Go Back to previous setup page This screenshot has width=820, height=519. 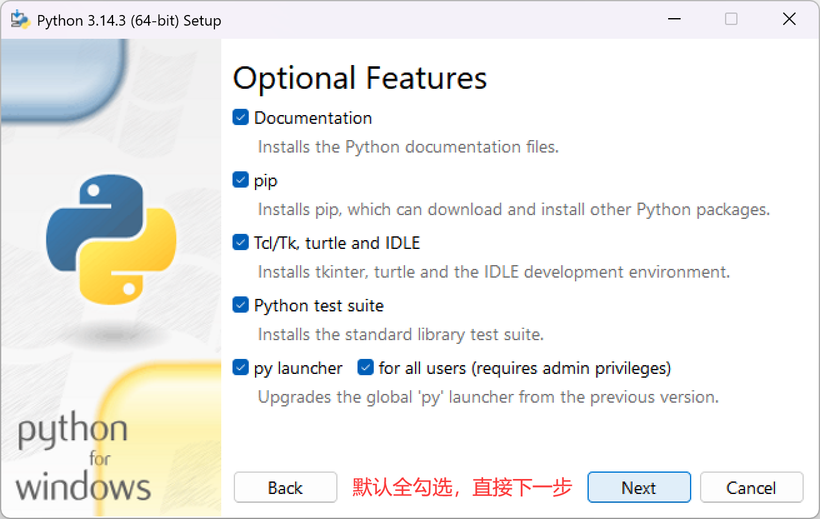[x=286, y=488]
